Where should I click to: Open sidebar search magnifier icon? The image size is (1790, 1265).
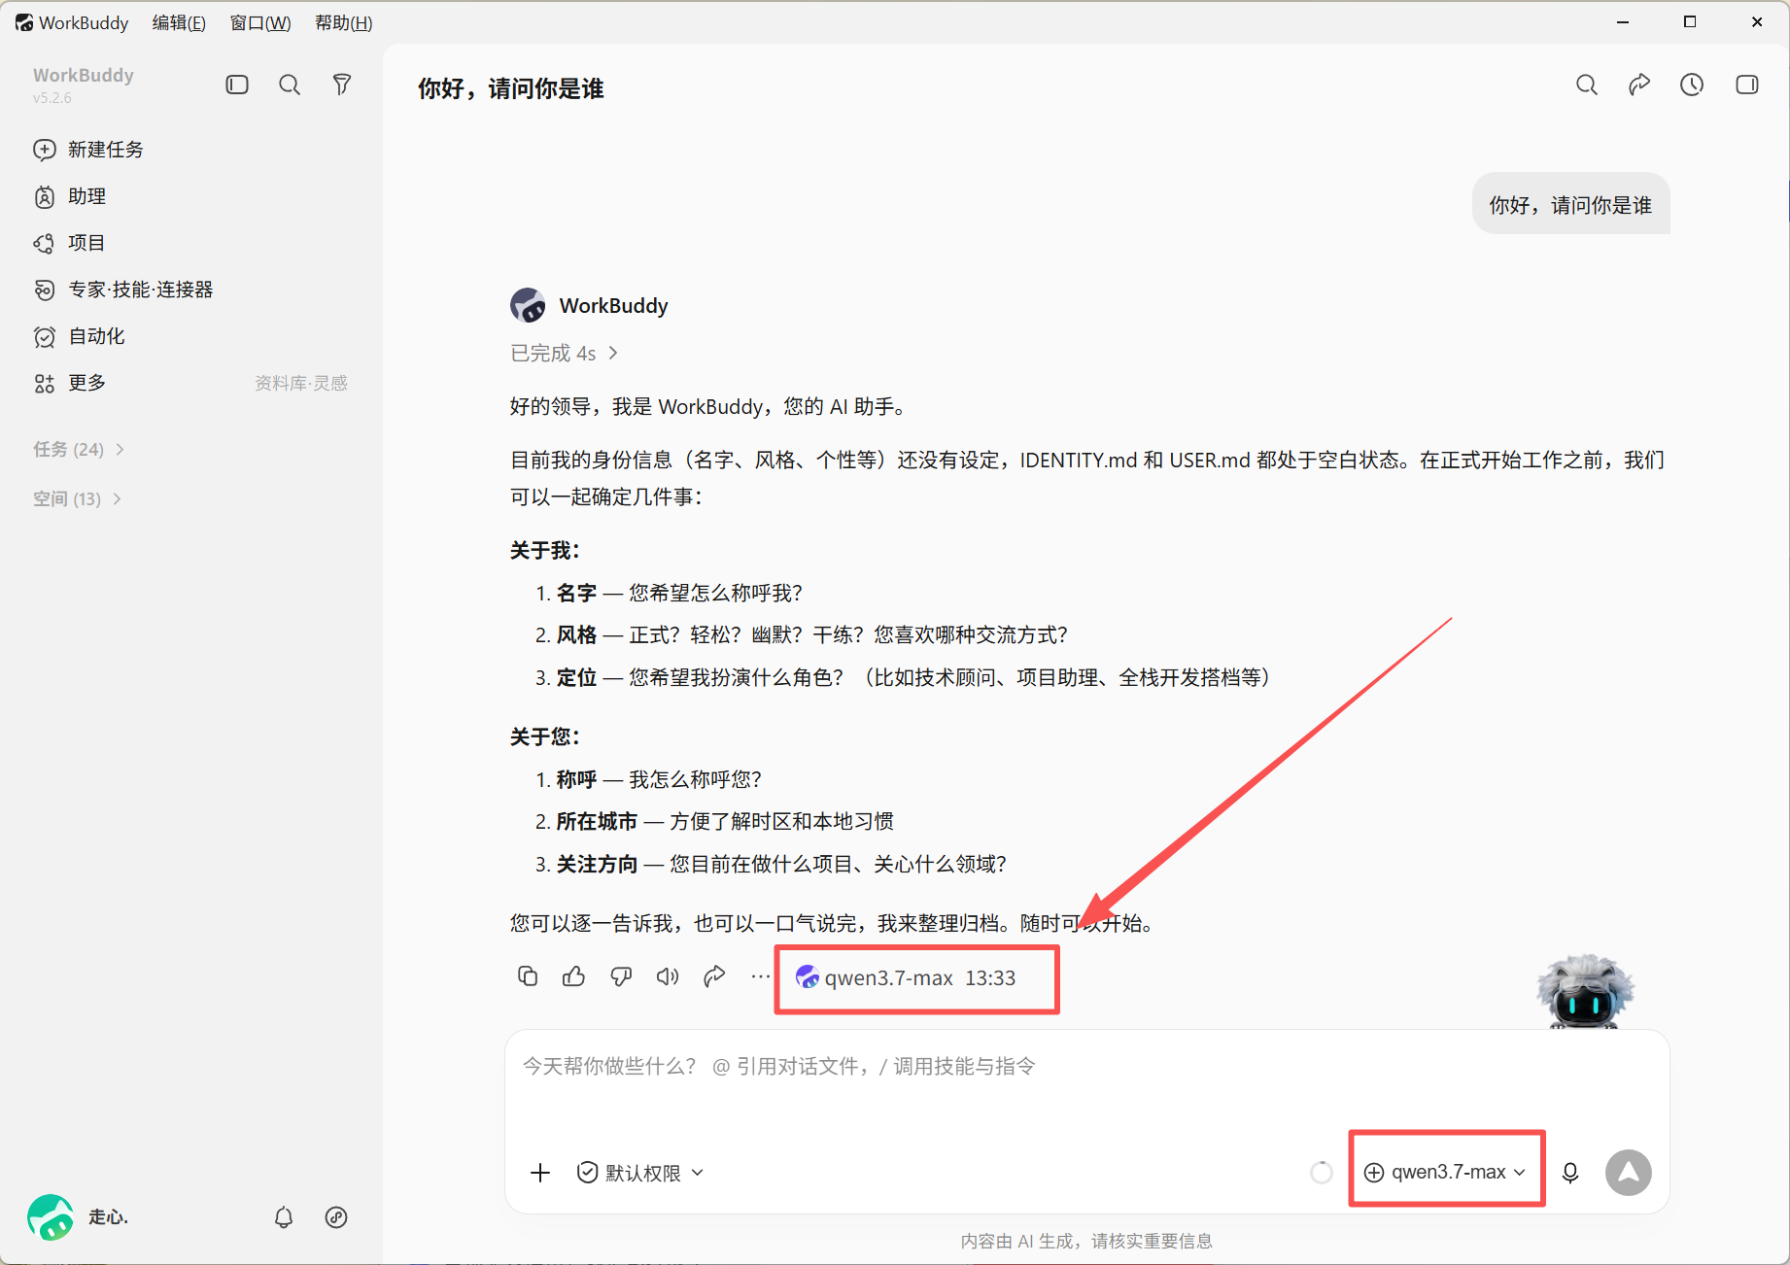coord(290,85)
